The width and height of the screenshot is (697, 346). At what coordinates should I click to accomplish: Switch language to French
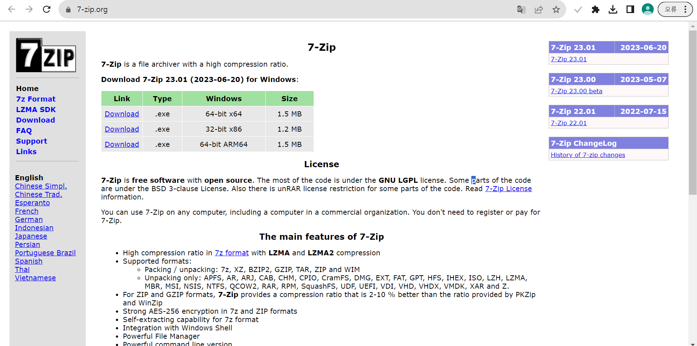[27, 211]
